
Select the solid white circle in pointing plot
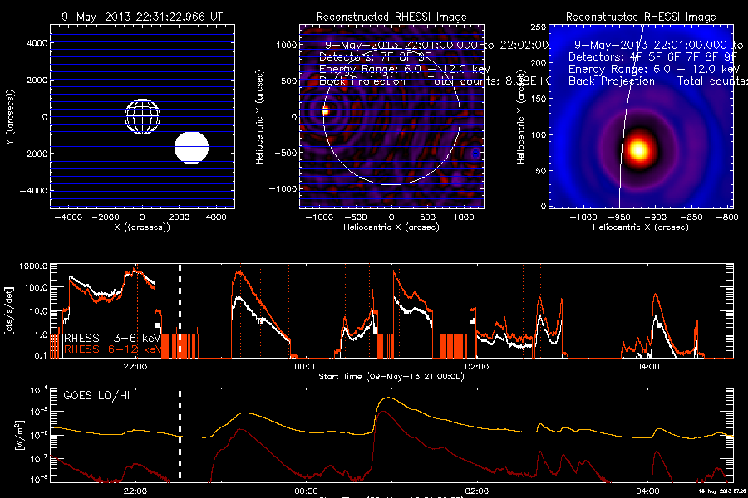[x=191, y=148]
